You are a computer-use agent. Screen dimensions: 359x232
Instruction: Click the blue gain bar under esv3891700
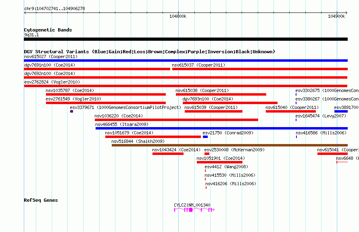click(341, 111)
